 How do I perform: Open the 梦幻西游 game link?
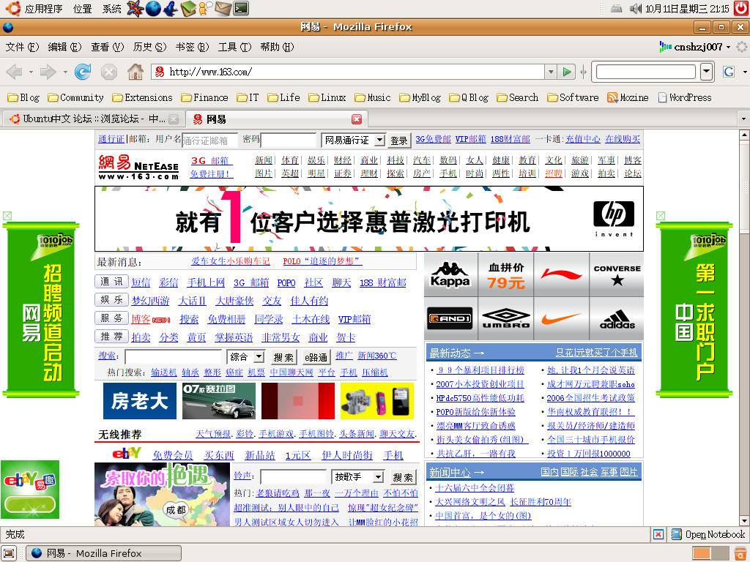tap(150, 301)
